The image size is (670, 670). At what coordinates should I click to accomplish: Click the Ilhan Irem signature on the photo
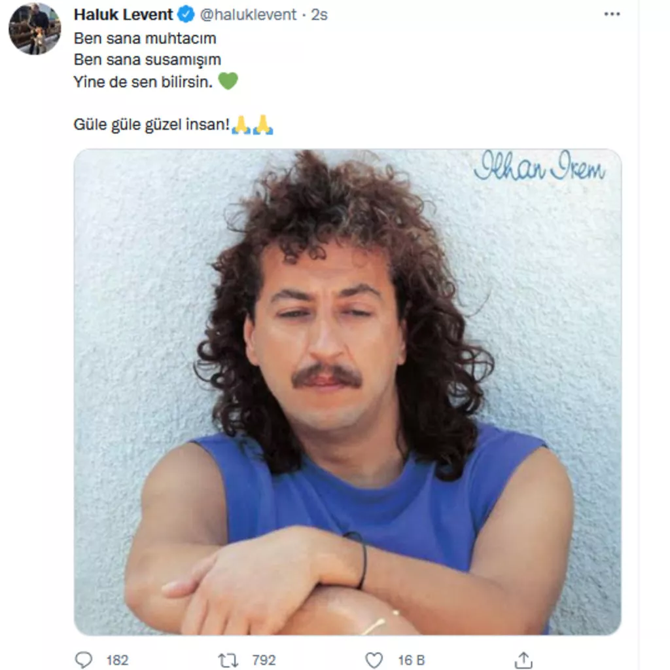538,166
